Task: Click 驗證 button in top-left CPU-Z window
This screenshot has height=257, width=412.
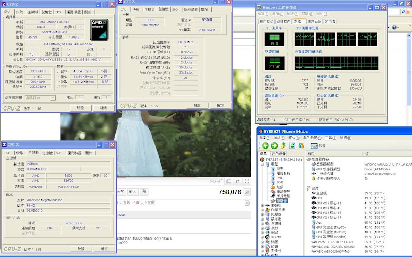Action: click(x=81, y=108)
